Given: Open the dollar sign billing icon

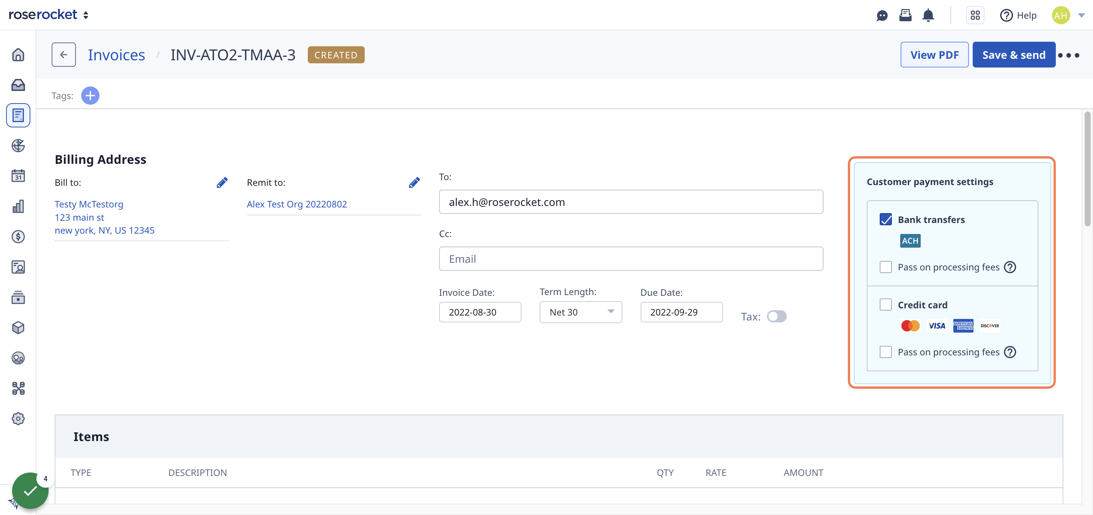Looking at the screenshot, I should [x=18, y=237].
